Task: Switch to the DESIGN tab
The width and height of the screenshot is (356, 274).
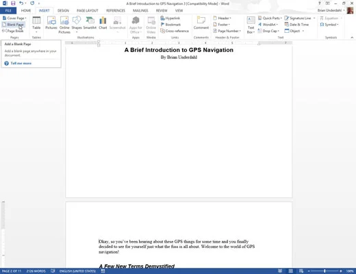Action: (x=63, y=10)
